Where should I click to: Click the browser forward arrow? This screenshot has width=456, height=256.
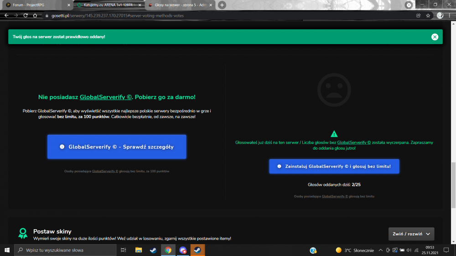tap(16, 15)
